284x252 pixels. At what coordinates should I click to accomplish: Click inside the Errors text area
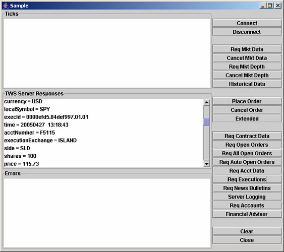[x=107, y=213]
